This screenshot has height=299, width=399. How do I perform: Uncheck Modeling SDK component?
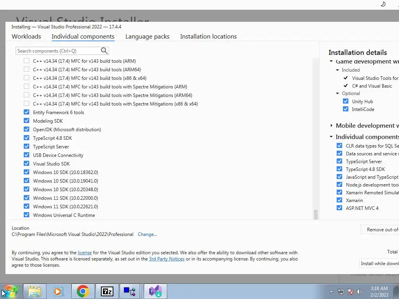tap(26, 121)
